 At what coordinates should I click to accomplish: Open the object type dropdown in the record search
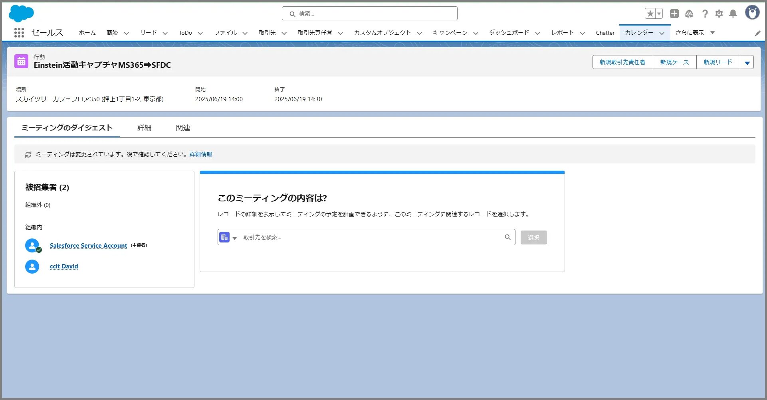[235, 238]
